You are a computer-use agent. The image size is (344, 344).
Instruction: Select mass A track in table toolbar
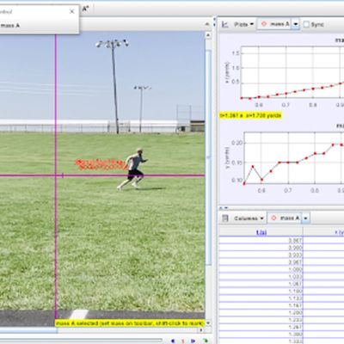pyautogui.click(x=285, y=218)
